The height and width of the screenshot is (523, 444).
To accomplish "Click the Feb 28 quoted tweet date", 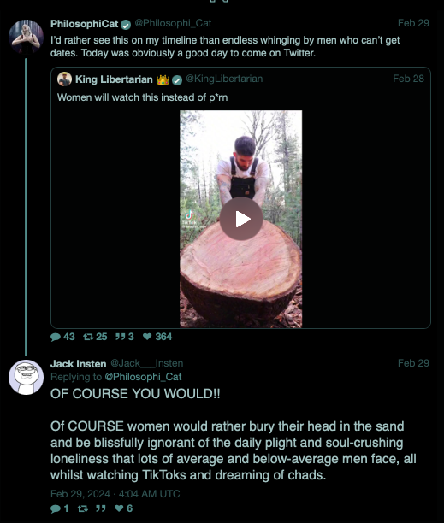I will point(408,79).
